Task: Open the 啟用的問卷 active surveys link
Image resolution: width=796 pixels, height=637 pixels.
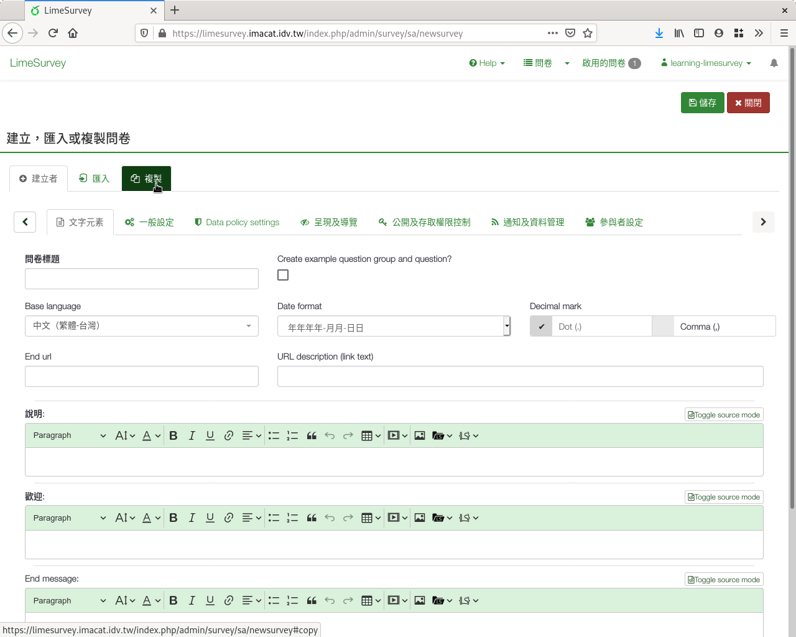Action: [x=611, y=63]
